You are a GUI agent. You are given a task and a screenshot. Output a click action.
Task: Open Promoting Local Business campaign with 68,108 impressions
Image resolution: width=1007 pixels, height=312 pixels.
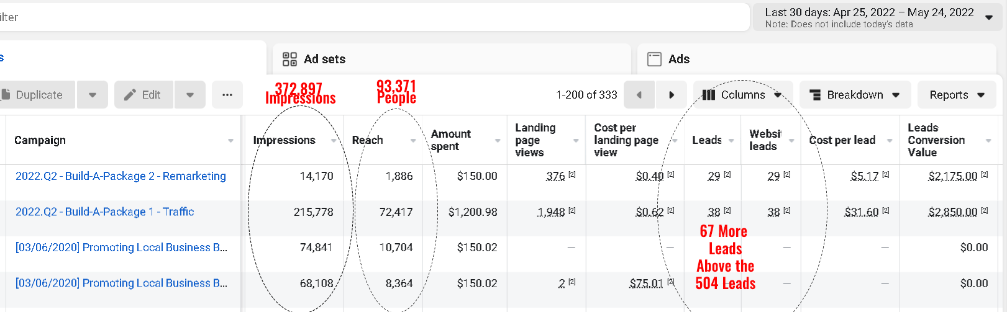click(121, 283)
